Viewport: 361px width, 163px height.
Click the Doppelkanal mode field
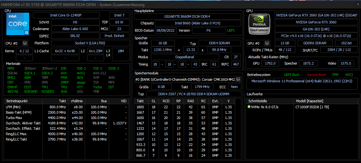185,57
